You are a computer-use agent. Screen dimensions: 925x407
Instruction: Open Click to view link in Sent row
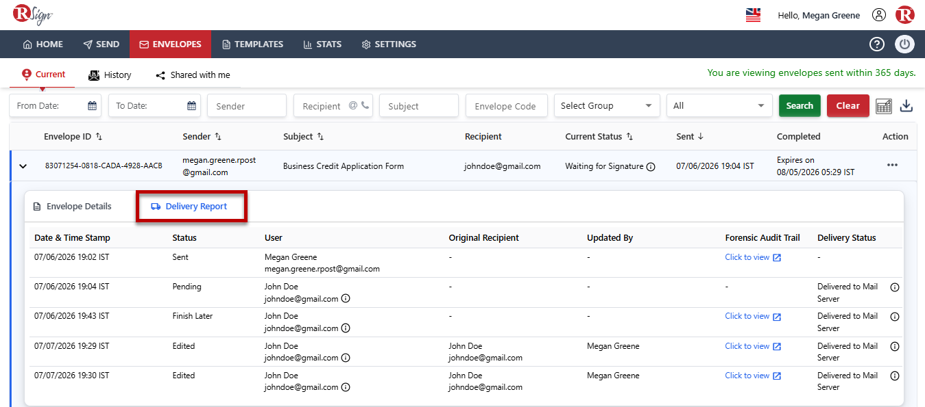pyautogui.click(x=753, y=258)
